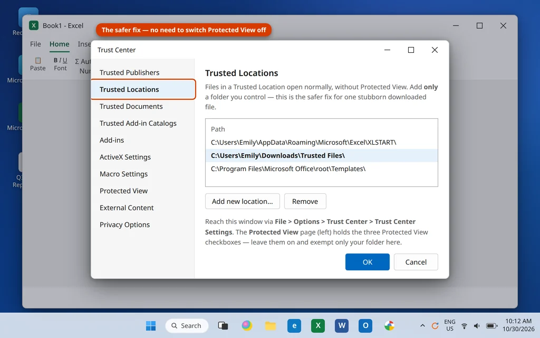The width and height of the screenshot is (540, 338).
Task: Open Copilot from the taskbar
Action: click(x=247, y=325)
